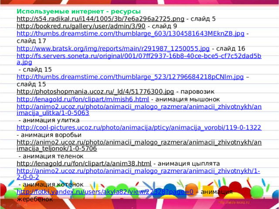This screenshot has height=209, width=279.
Task: Open the photoshopmania.ucoz.ru jpg link
Action: pos(95,92)
